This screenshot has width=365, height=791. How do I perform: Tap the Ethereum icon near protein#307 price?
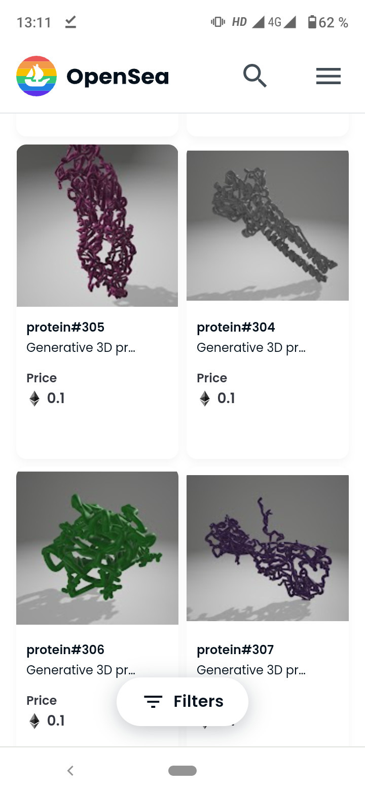click(204, 721)
